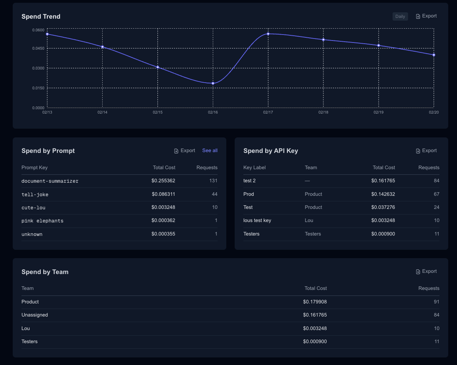Click the export icon above the Key Label column
The height and width of the screenshot is (365, 457).
coord(418,151)
